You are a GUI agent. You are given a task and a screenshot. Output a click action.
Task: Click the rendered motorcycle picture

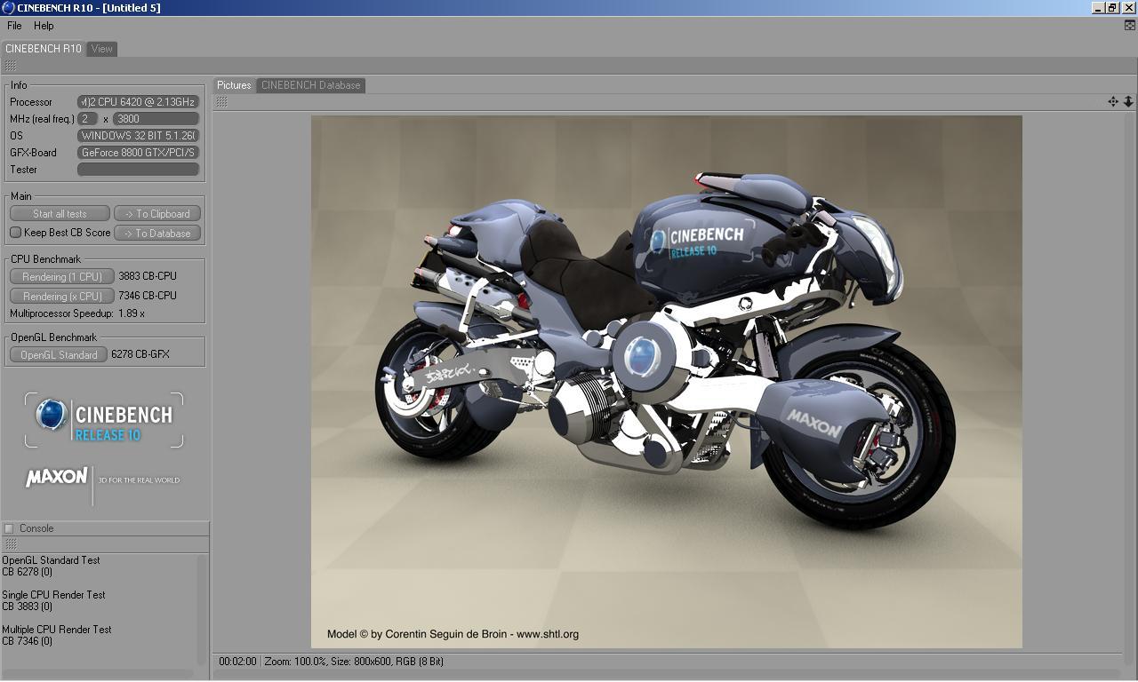[x=667, y=382]
